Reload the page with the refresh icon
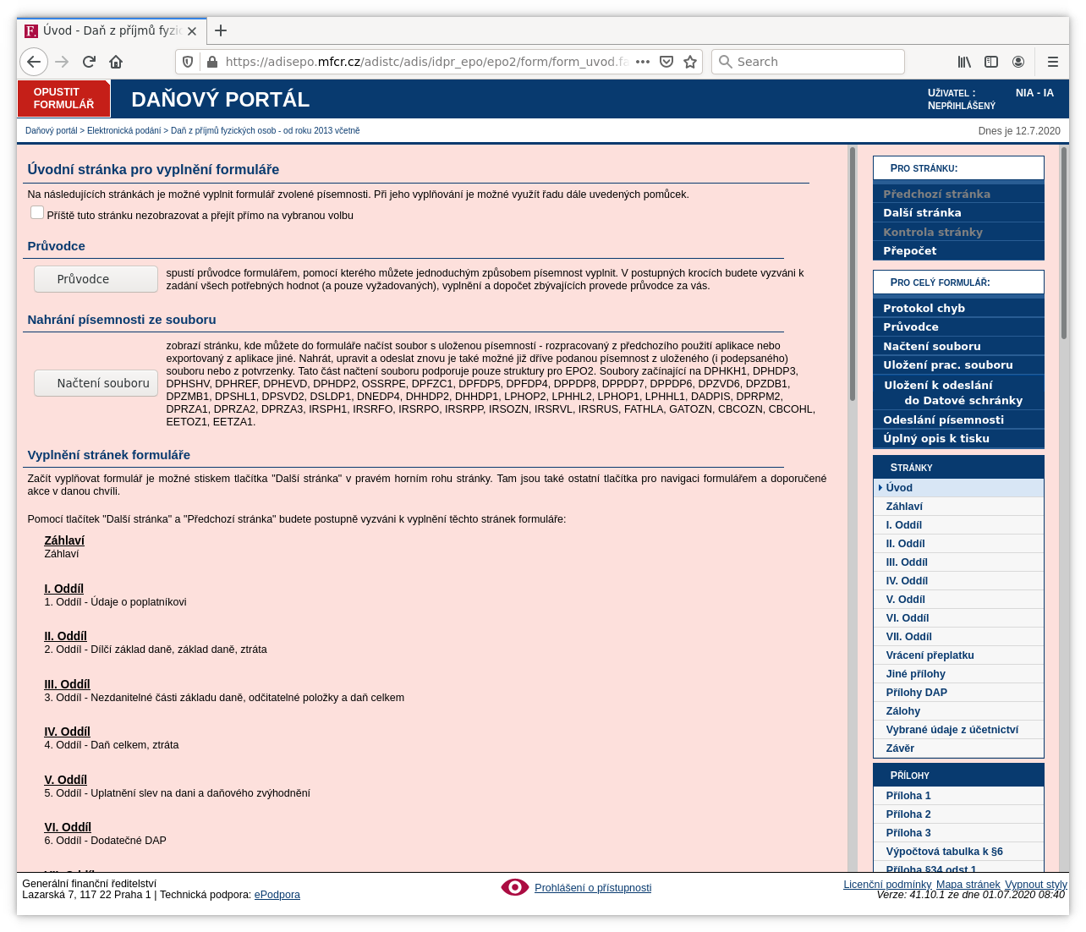Screen dimensions: 1086x932 coord(89,62)
